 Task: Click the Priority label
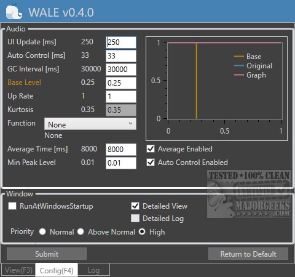tap(22, 231)
